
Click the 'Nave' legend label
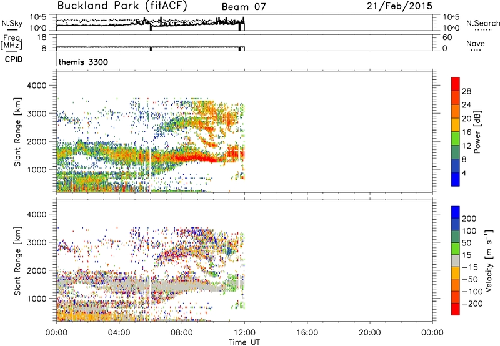[476, 43]
